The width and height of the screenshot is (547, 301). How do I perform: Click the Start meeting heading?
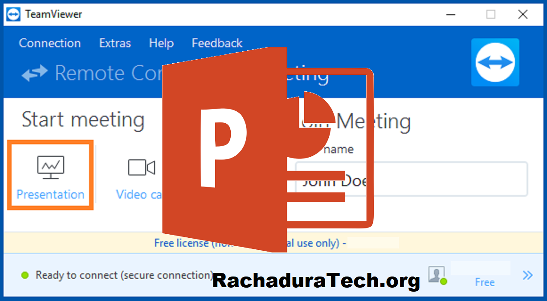click(x=83, y=120)
